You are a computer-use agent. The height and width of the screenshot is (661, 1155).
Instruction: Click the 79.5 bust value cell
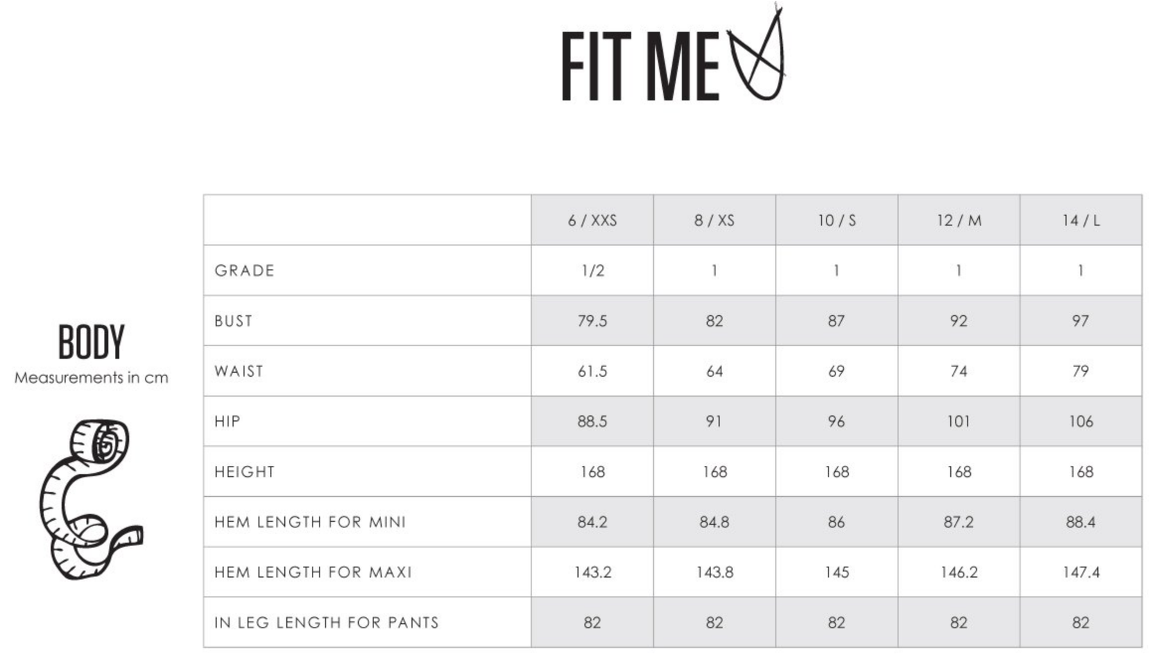point(592,321)
